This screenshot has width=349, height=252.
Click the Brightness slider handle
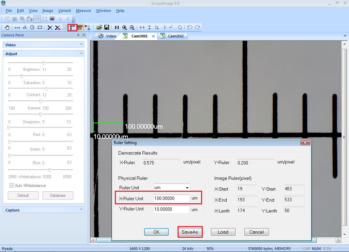click(x=44, y=63)
